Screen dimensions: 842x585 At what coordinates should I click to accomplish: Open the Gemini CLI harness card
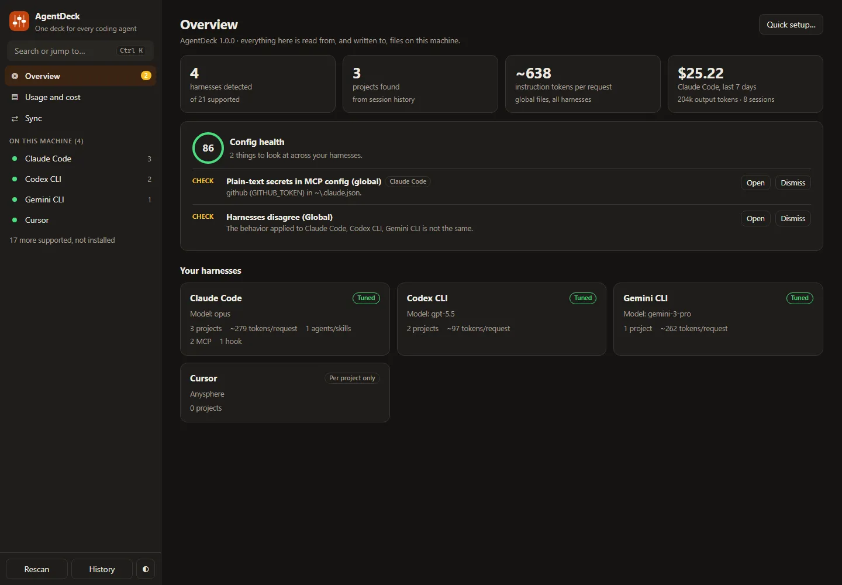[x=718, y=319]
